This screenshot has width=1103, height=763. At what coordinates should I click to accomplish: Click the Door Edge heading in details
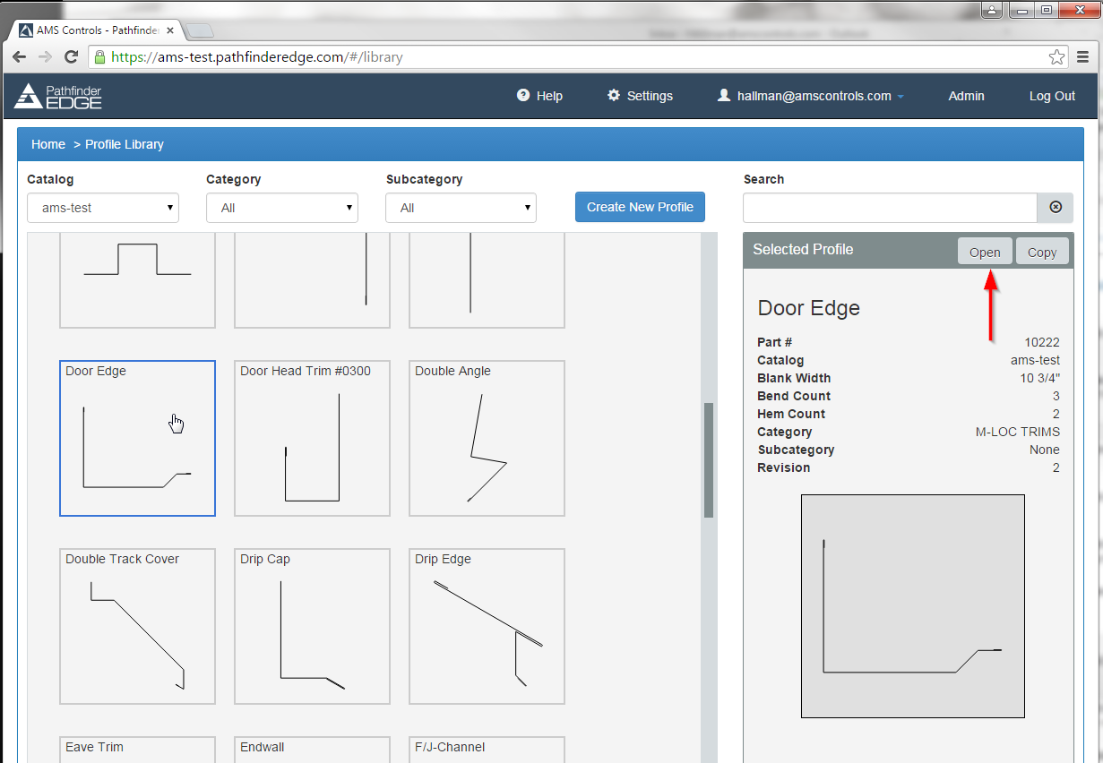pos(808,308)
